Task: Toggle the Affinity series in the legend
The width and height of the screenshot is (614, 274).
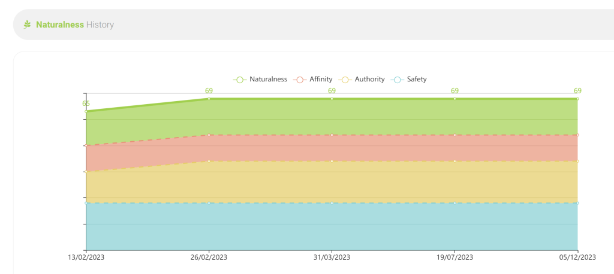Action: (x=321, y=79)
